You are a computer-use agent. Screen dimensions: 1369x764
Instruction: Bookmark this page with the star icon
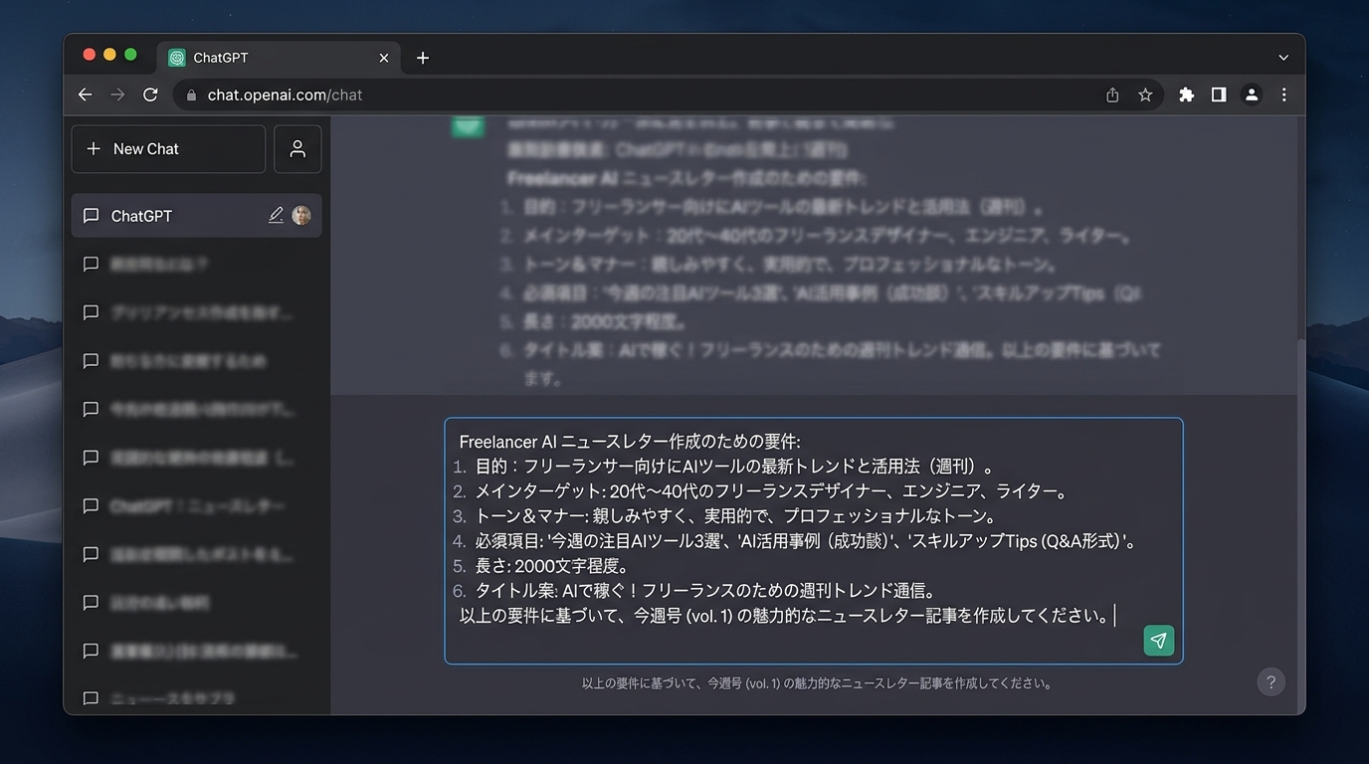[x=1145, y=95]
